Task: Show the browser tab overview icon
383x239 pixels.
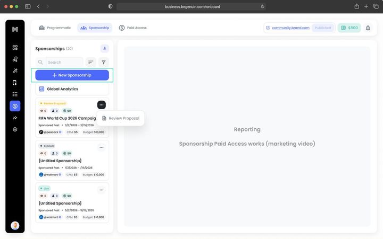Action: (x=376, y=6)
